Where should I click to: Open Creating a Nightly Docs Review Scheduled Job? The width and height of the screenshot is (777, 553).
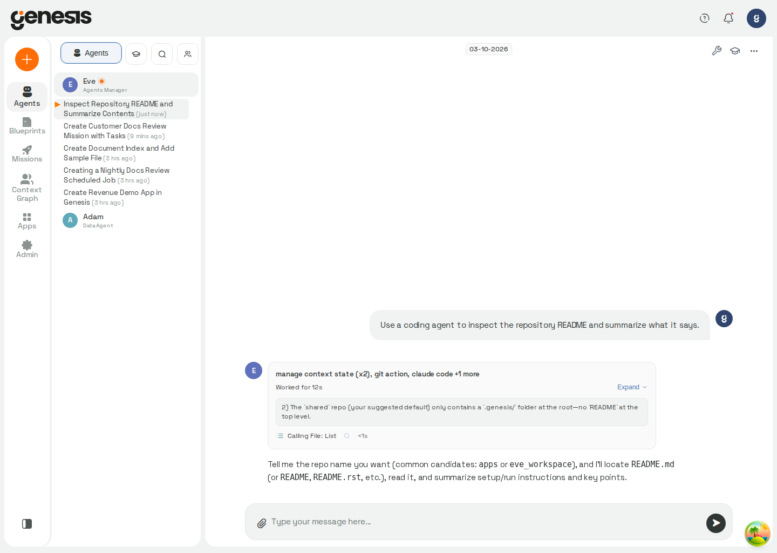tap(122, 175)
